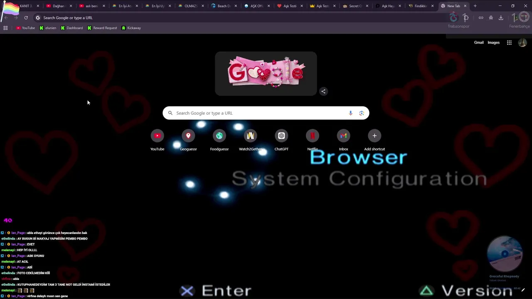
Task: Switch to Aşk Testi tab with heart icon
Action: pos(290,6)
